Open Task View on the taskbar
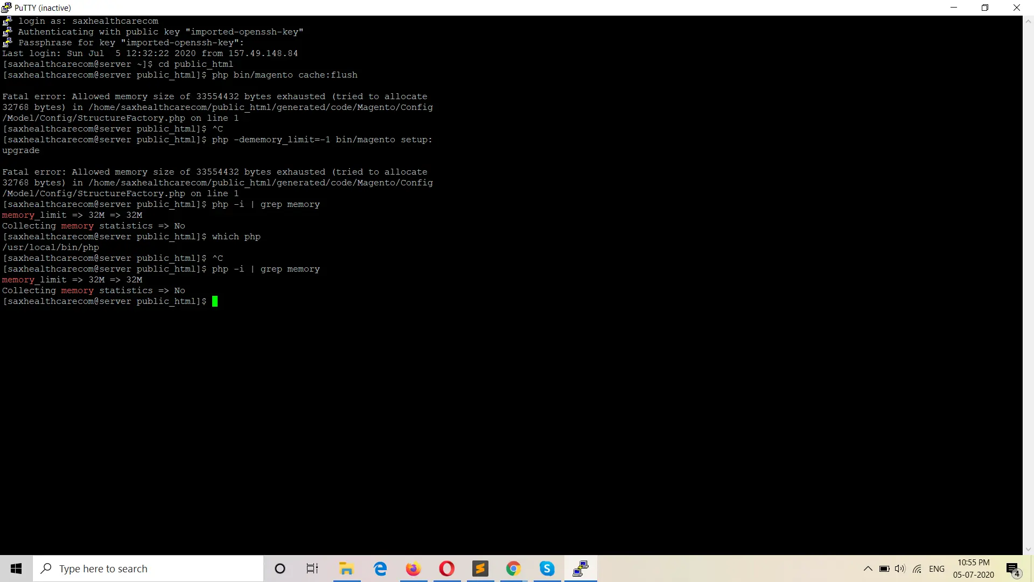This screenshot has width=1034, height=582. (x=312, y=569)
